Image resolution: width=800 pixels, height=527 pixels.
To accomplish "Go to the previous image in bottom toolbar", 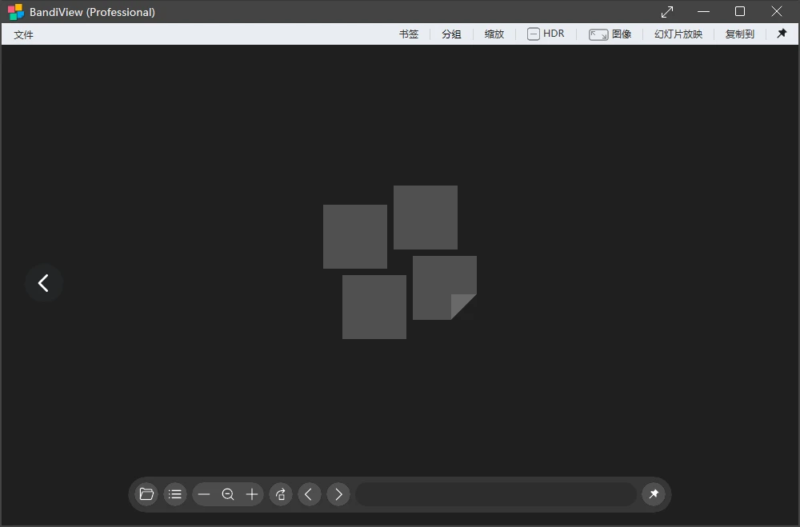I will click(310, 494).
